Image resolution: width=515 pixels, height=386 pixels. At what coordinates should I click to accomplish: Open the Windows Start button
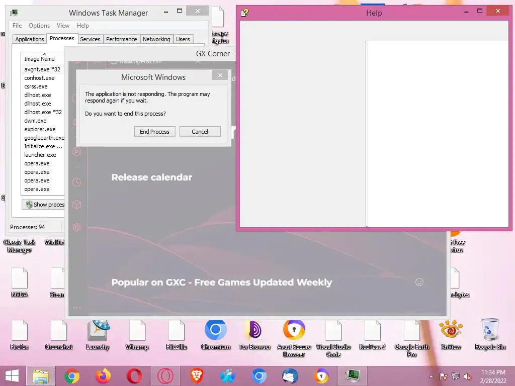[12, 376]
